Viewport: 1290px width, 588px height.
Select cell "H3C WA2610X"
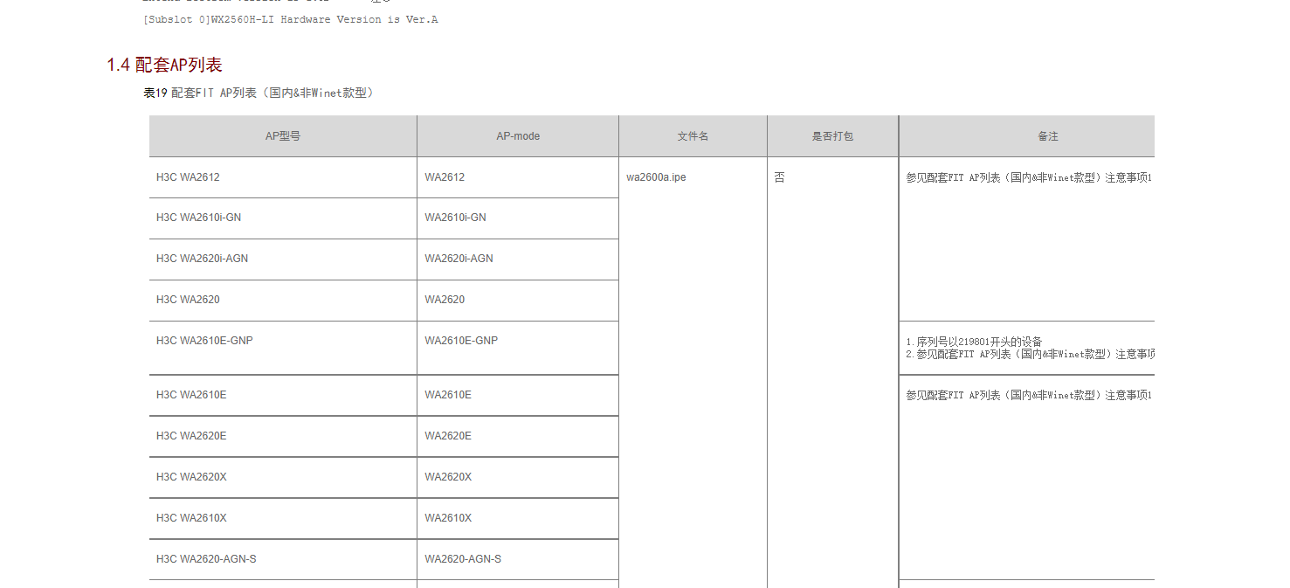(283, 519)
